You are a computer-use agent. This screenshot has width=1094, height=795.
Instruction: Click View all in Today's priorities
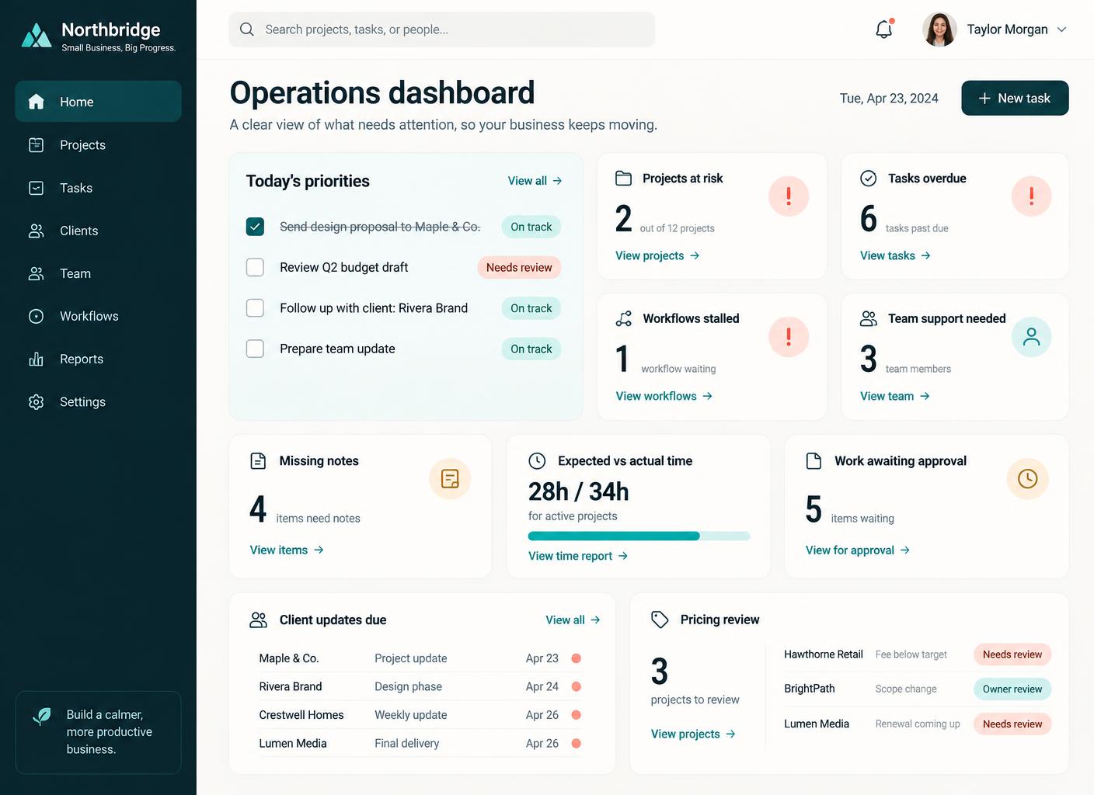tap(535, 181)
